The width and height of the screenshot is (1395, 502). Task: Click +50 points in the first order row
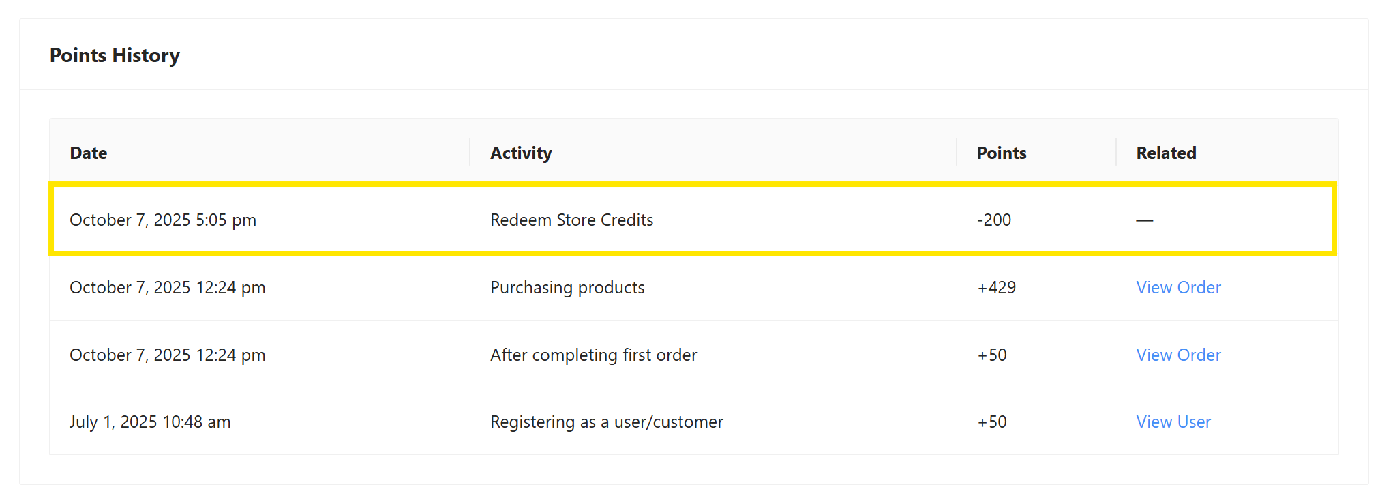(991, 355)
